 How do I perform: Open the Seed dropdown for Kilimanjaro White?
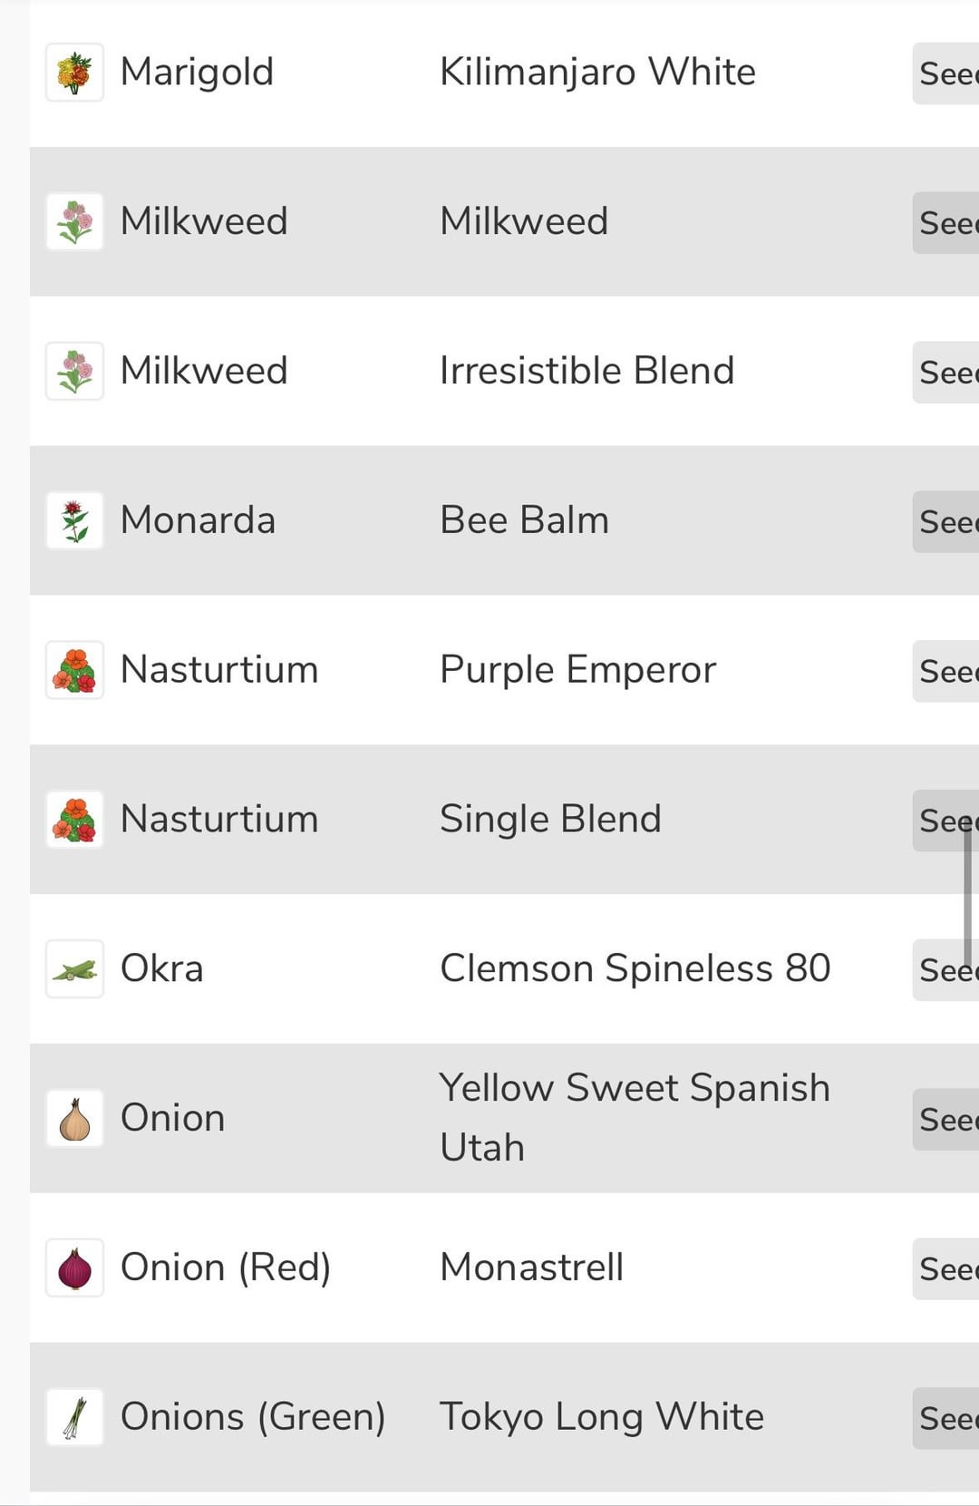946,73
